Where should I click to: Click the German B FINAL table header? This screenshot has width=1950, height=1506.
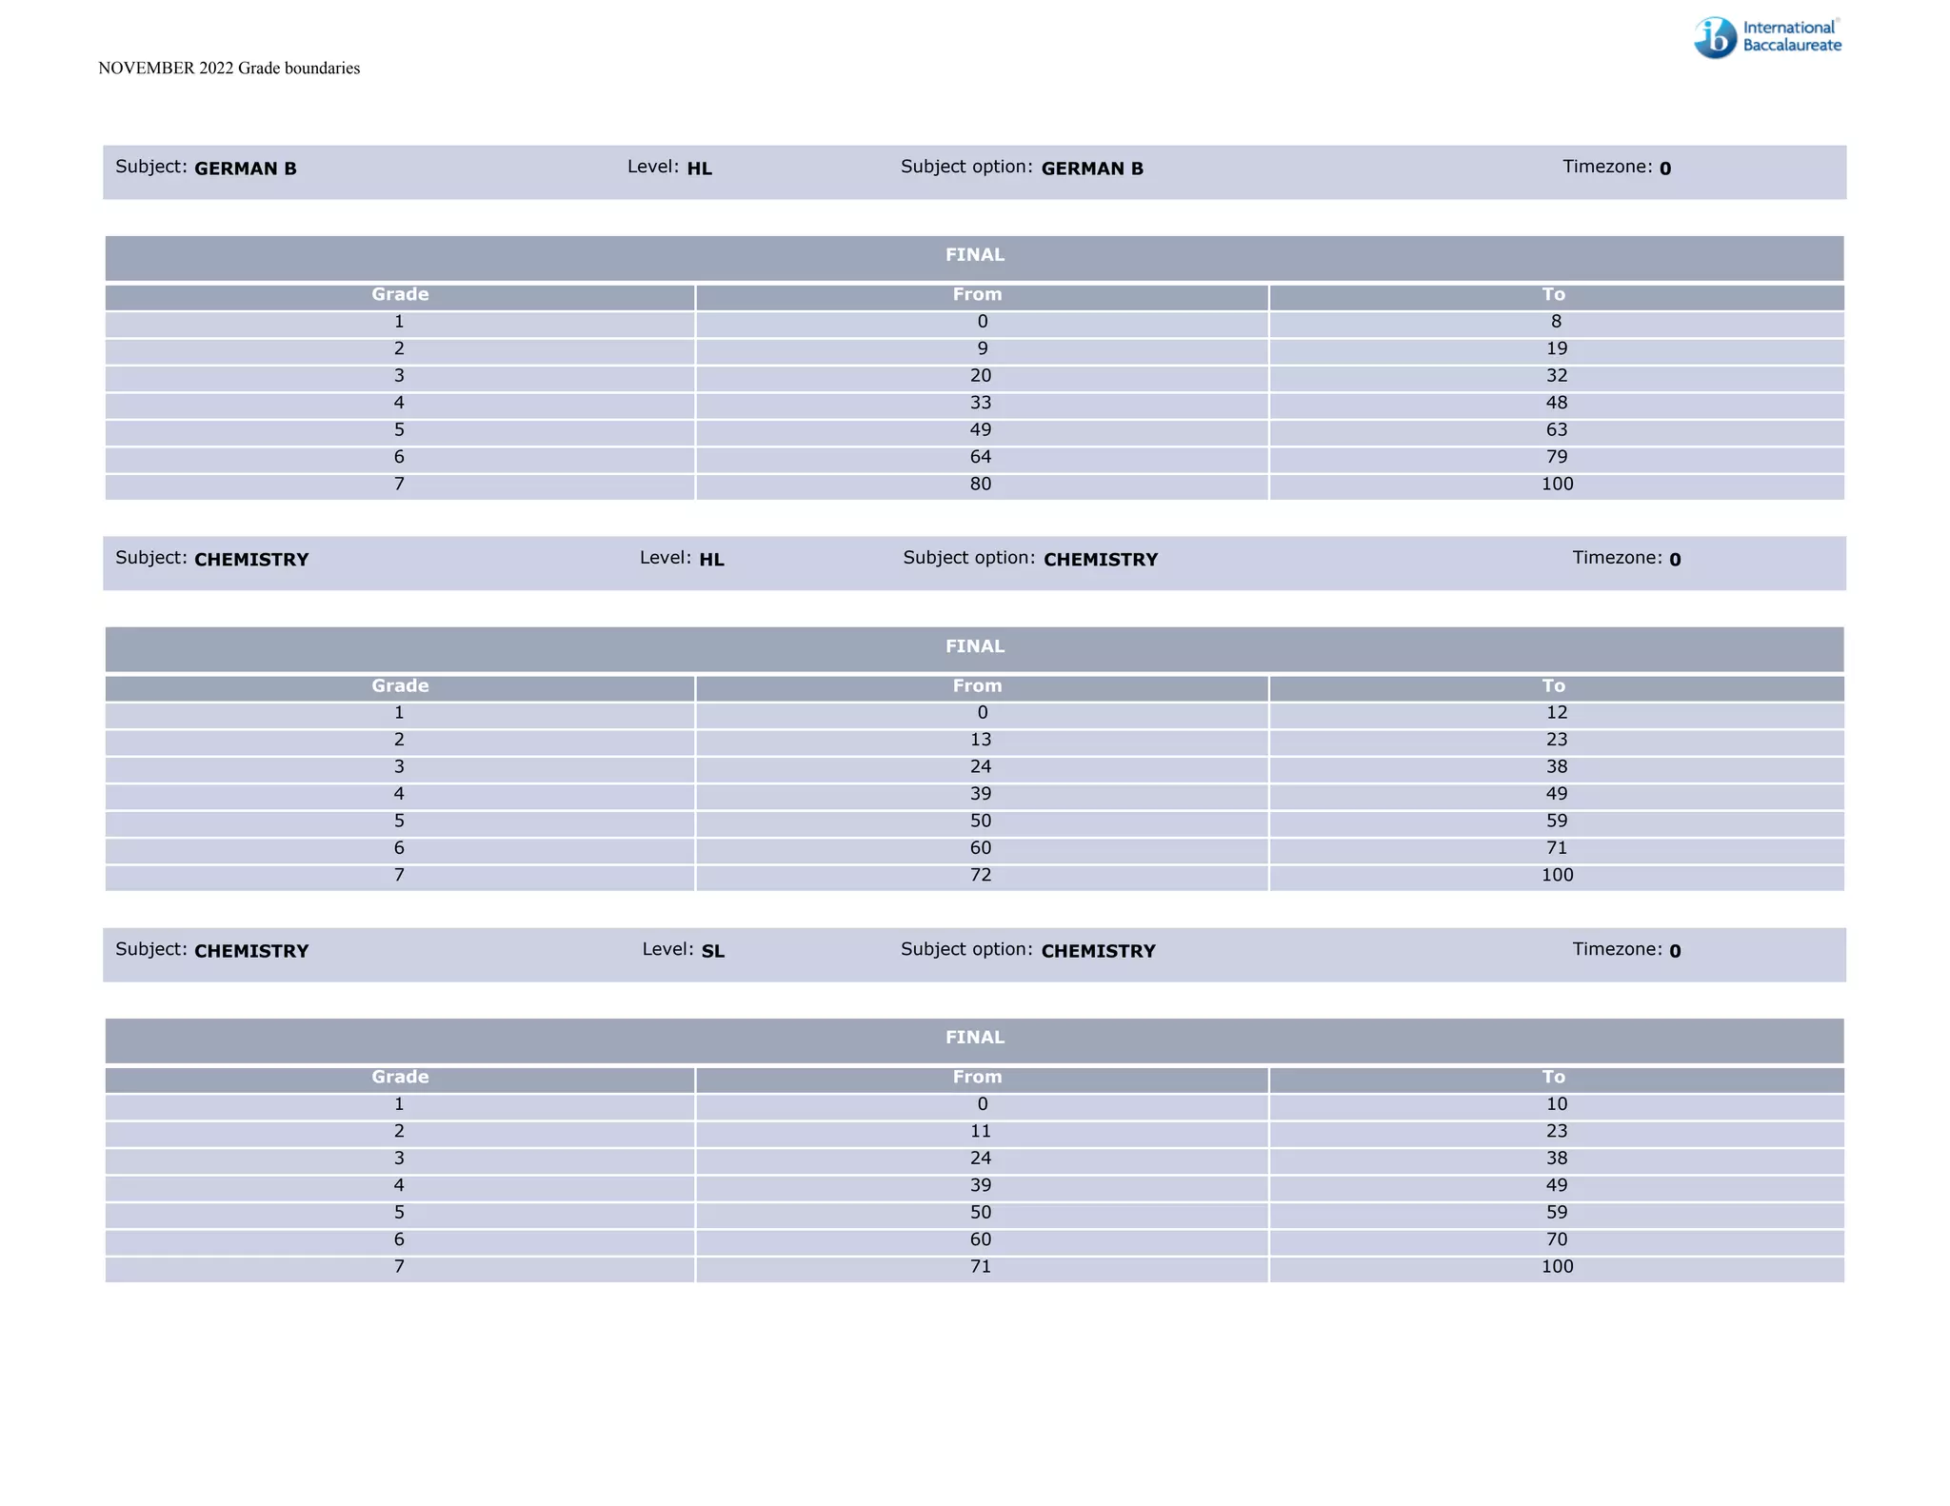(x=974, y=255)
